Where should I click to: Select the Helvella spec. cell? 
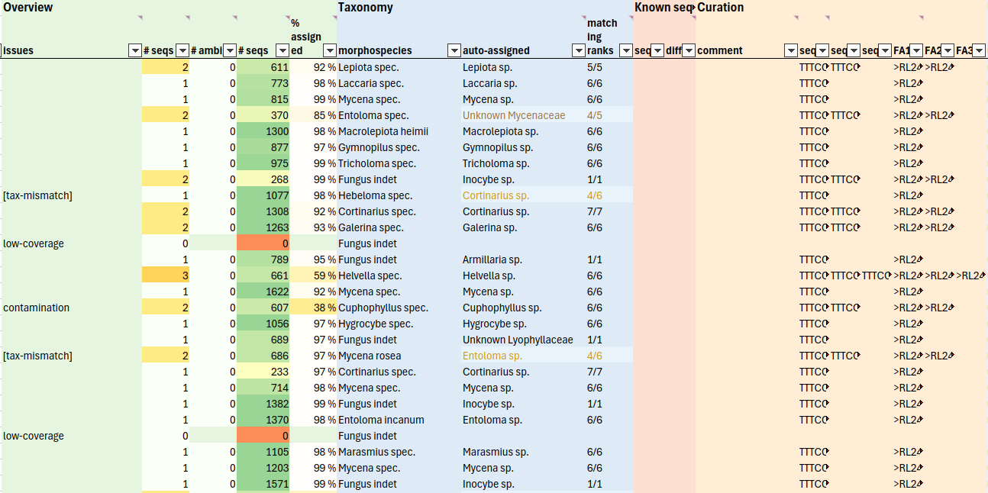(x=399, y=275)
